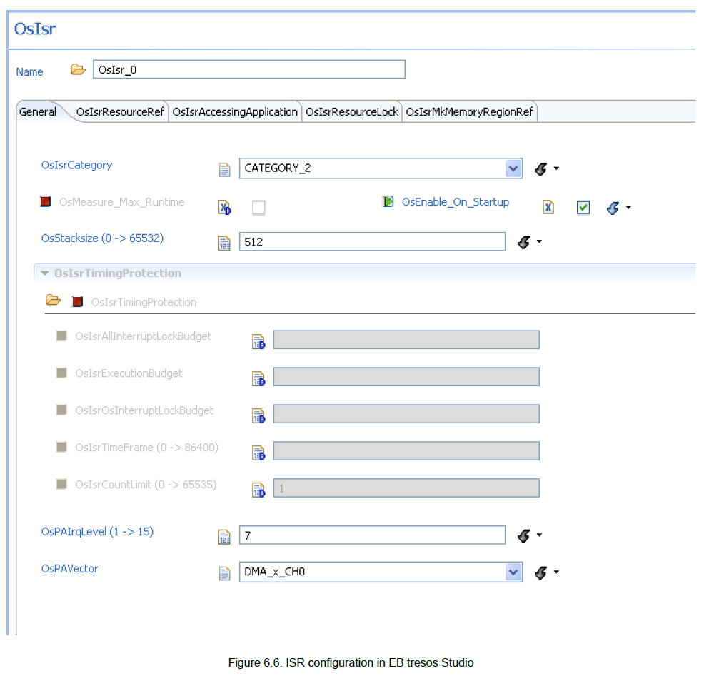709x681 pixels.
Task: Click the OsPAVector action wrench icon
Action: click(540, 573)
